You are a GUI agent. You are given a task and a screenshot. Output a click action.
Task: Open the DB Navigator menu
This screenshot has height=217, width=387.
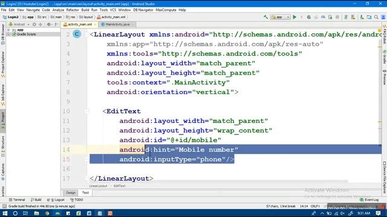143,10
